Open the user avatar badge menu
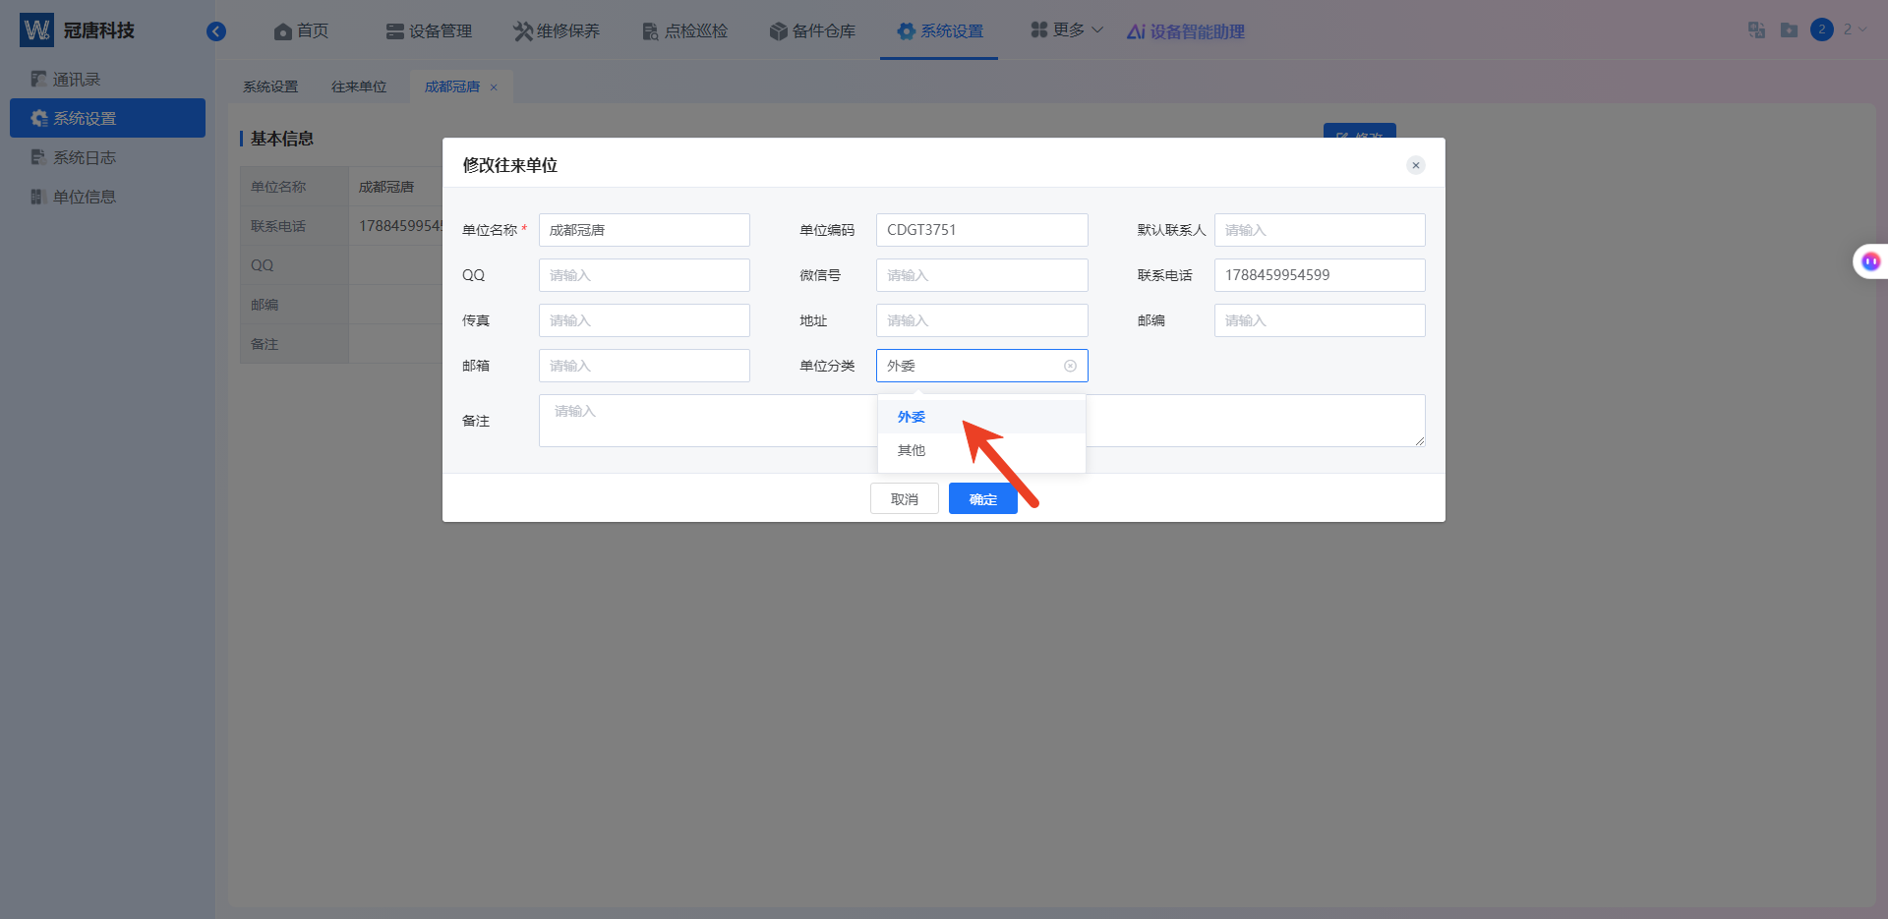 coord(1822,29)
